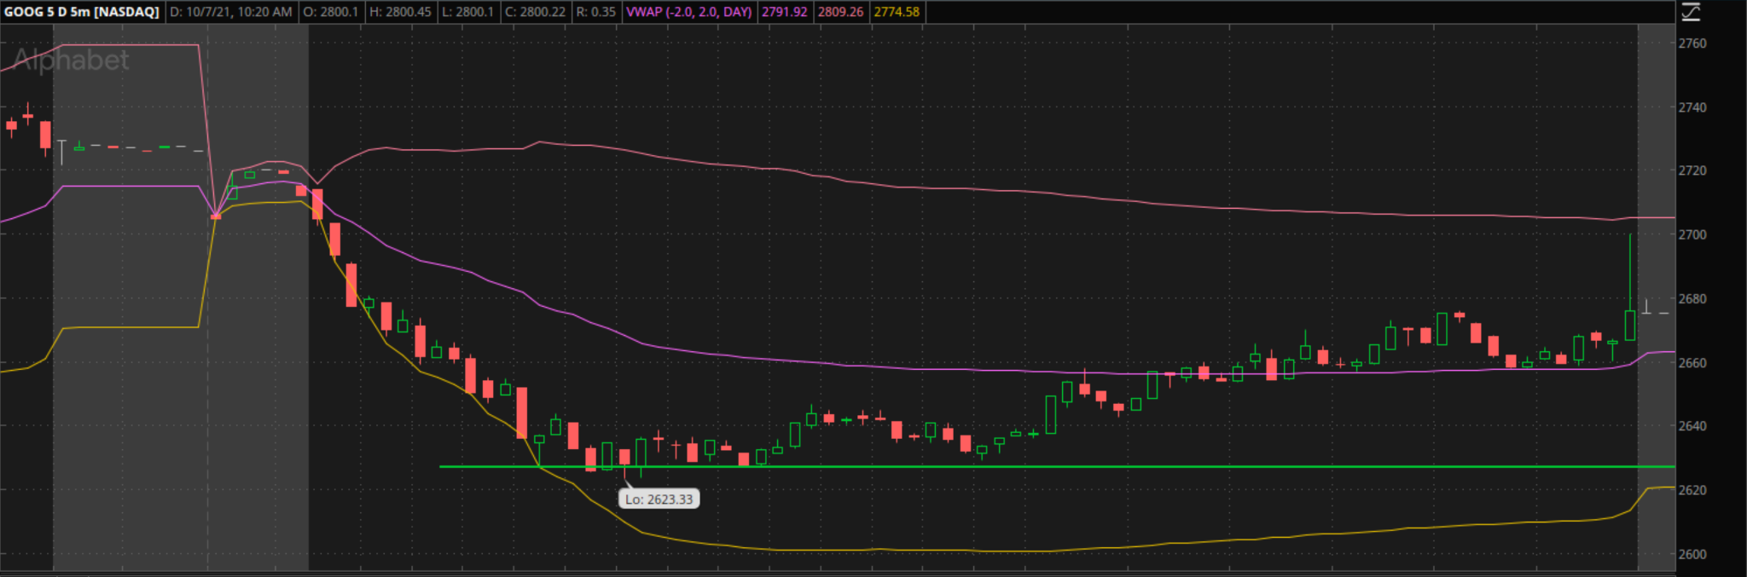This screenshot has height=577, width=1747.
Task: Click the 2740 price axis label
Action: (x=1692, y=107)
